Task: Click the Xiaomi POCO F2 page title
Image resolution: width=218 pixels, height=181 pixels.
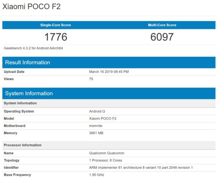Action: [31, 7]
